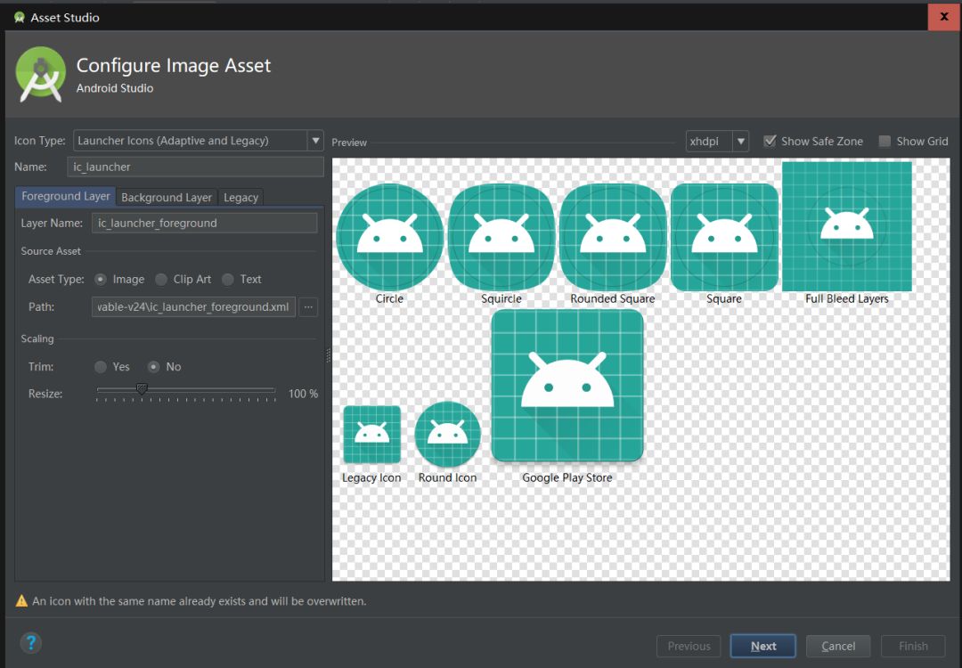Image resolution: width=962 pixels, height=668 pixels.
Task: Click the Squircle icon preview
Action: click(501, 237)
